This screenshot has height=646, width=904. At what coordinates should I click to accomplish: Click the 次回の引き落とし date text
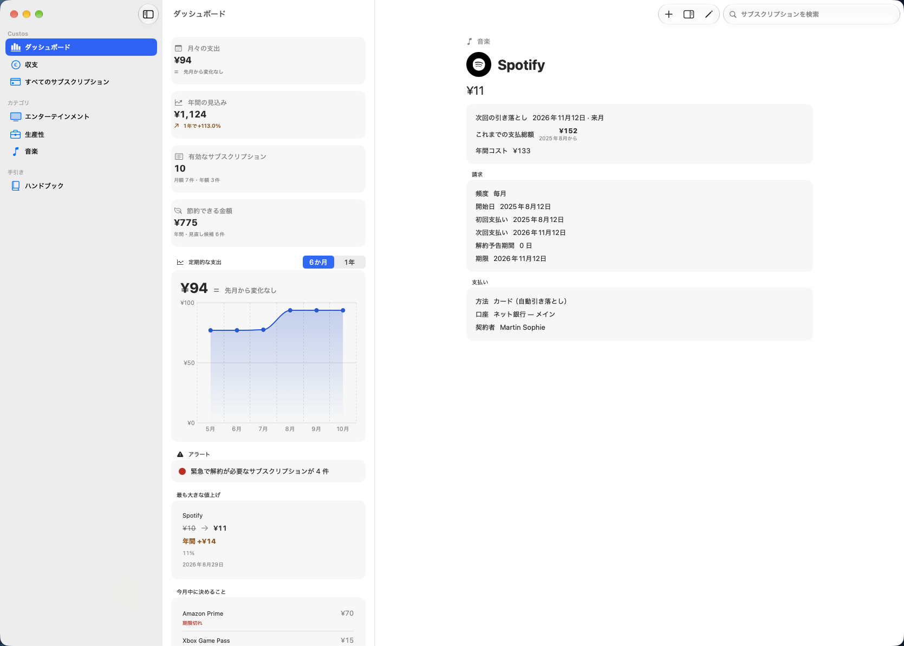[x=568, y=118]
